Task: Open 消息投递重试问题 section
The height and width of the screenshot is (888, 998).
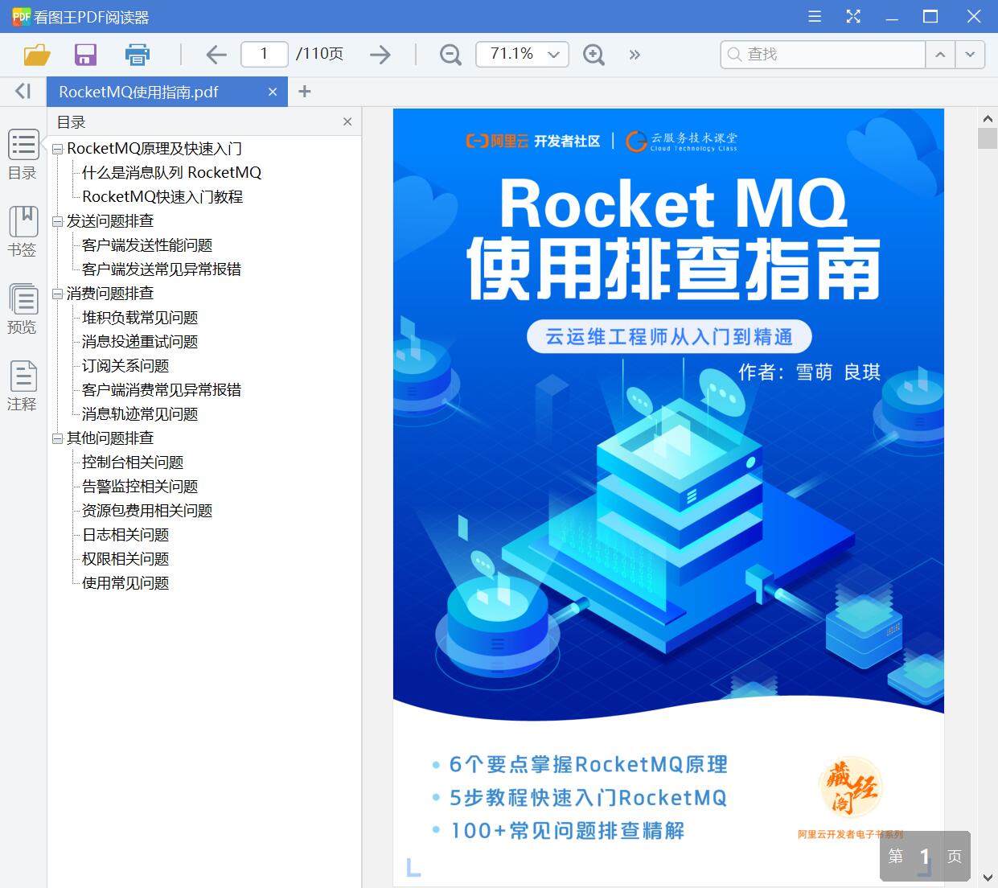Action: click(140, 342)
